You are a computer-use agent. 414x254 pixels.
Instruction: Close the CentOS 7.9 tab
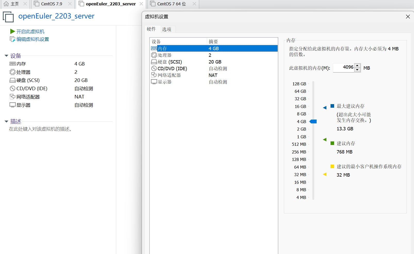tap(70, 4)
